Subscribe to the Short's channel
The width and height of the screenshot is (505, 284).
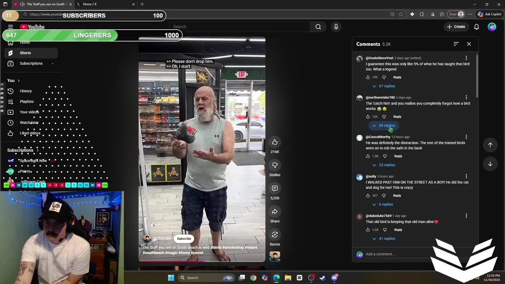184,239
